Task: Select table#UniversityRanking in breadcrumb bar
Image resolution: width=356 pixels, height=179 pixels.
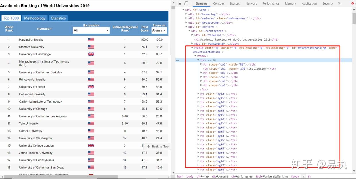Action: point(272,176)
